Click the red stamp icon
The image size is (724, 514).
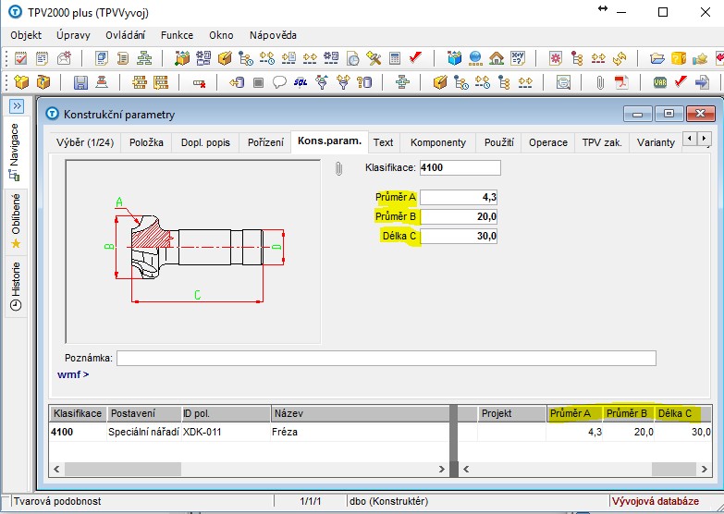102,82
